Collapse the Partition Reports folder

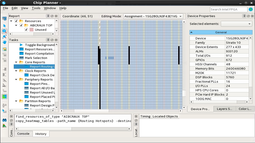pos(16,101)
